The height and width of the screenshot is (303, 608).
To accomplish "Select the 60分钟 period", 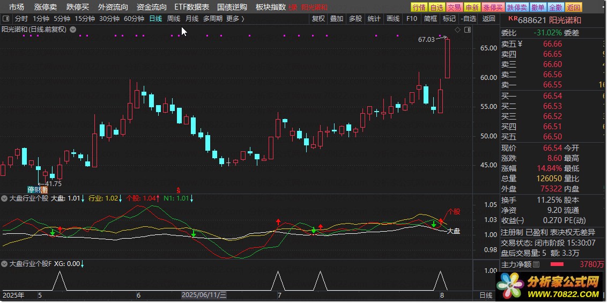I will tap(134, 19).
